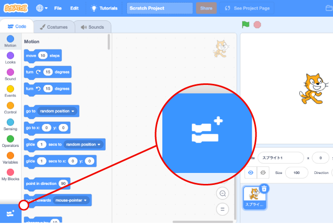This screenshot has height=224, width=333.
Task: Click See Project Page button
Action: pyautogui.click(x=247, y=8)
